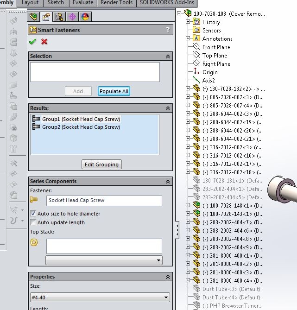
Task: Click the Annotations folder icon
Action: tap(196, 38)
